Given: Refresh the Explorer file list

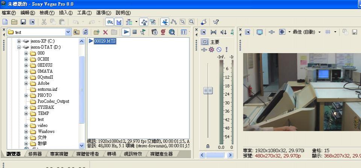Looking at the screenshot, I should 85,32.
